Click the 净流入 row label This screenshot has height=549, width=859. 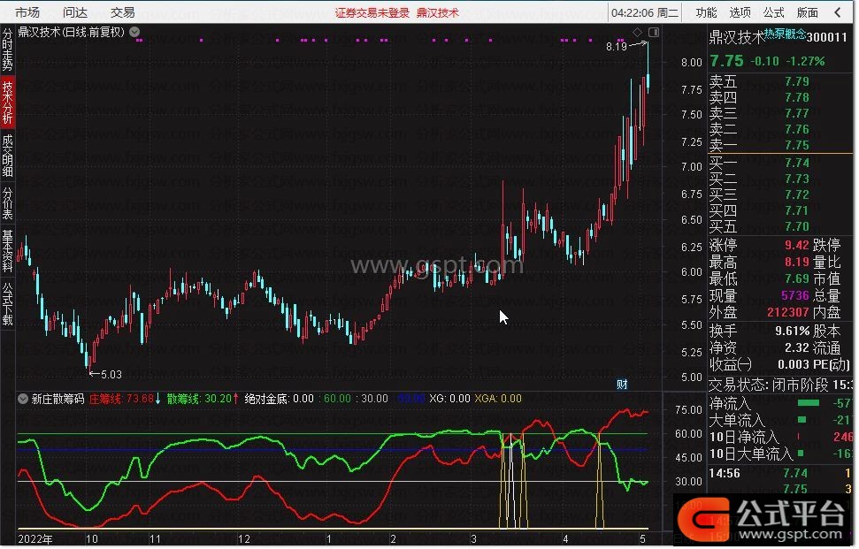click(x=730, y=404)
